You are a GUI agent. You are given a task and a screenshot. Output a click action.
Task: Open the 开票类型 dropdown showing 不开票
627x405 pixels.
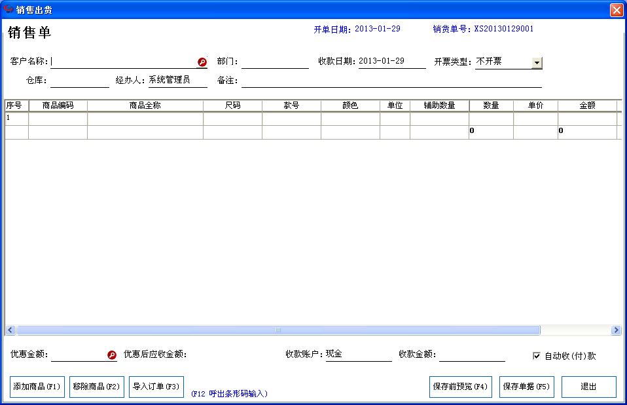pos(538,62)
